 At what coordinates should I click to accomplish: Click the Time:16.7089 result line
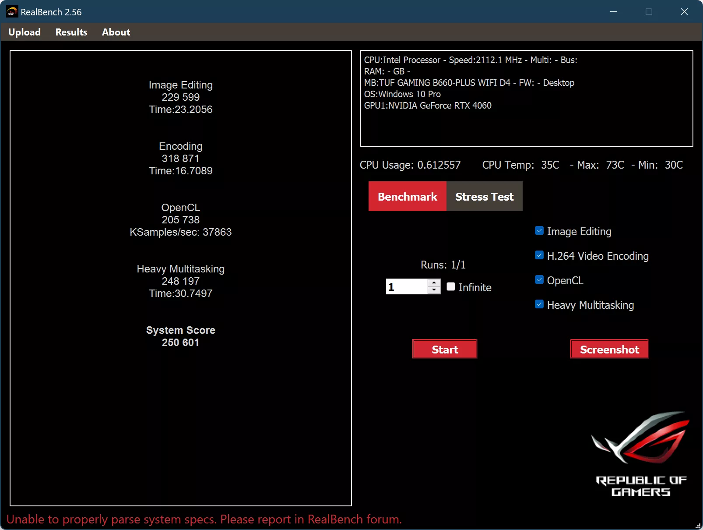[x=180, y=171]
